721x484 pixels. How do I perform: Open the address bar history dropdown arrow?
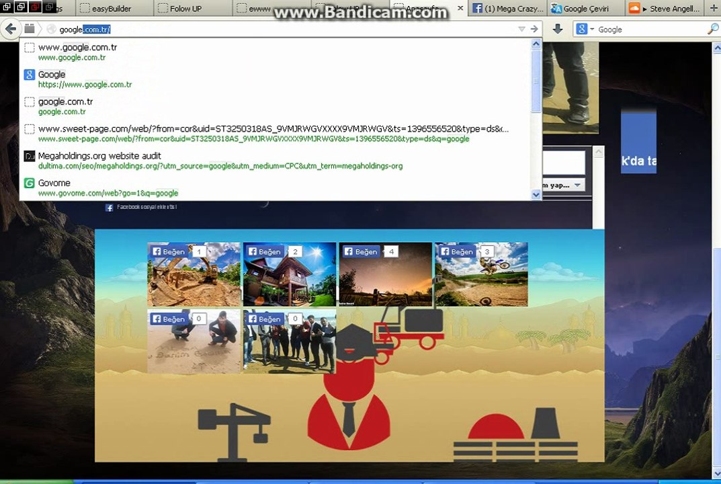521,29
